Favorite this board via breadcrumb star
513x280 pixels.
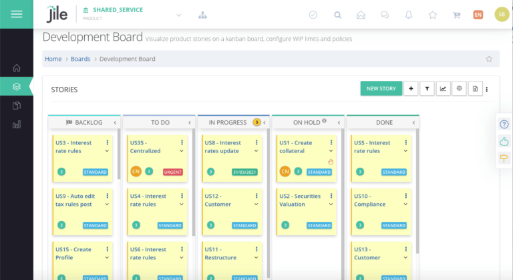pos(489,59)
